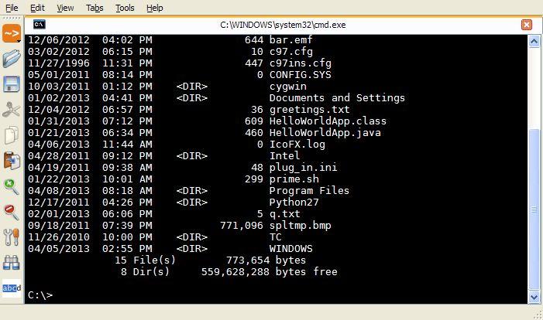
Task: Click the Program Files directory name
Action: [x=309, y=191]
